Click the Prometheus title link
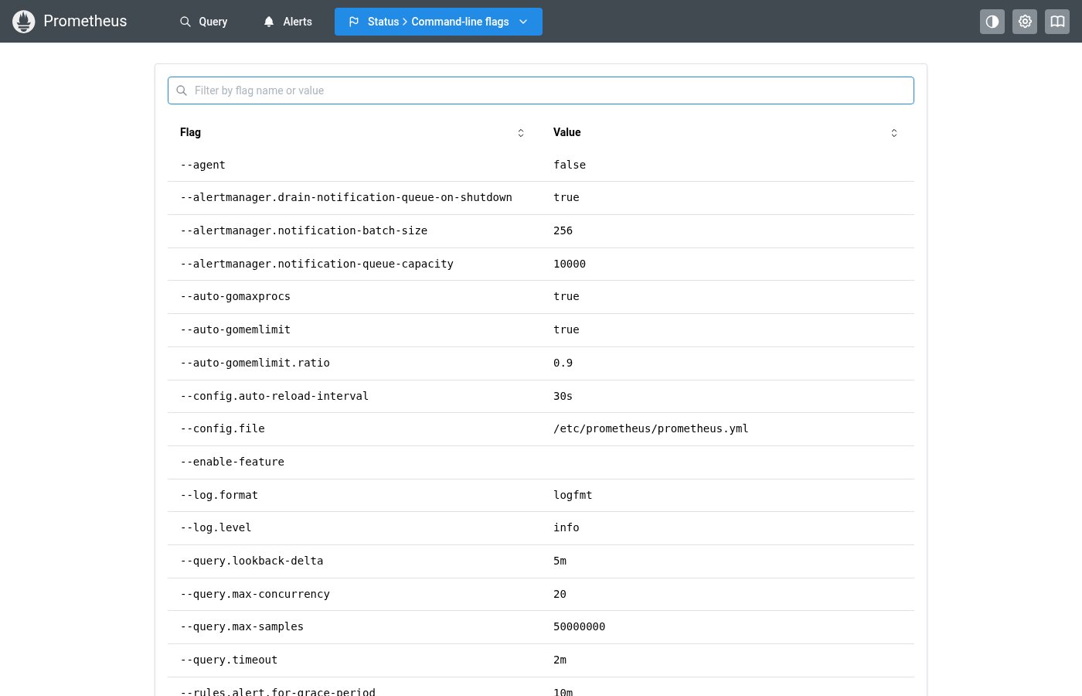The width and height of the screenshot is (1082, 696). tap(85, 21)
